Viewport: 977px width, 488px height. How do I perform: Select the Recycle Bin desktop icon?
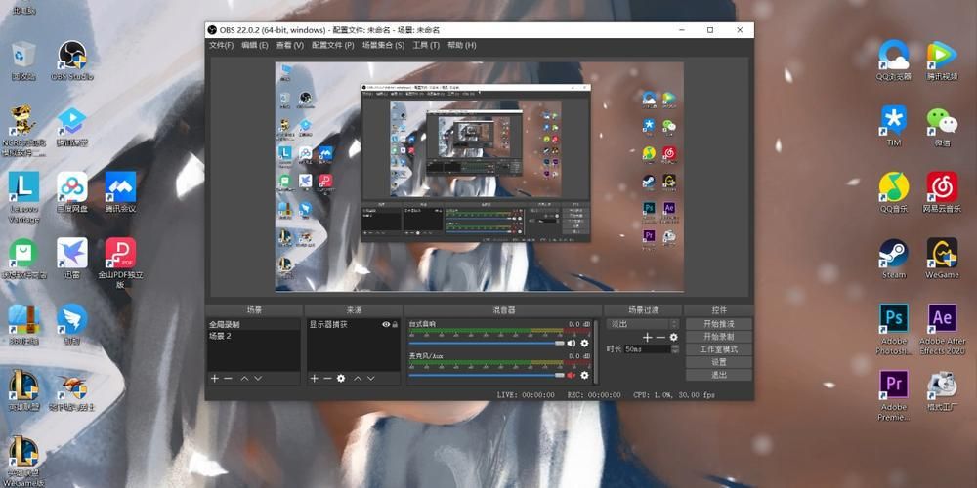coord(23,61)
